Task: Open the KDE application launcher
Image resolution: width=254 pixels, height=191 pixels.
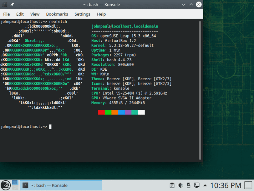Action: (6, 185)
